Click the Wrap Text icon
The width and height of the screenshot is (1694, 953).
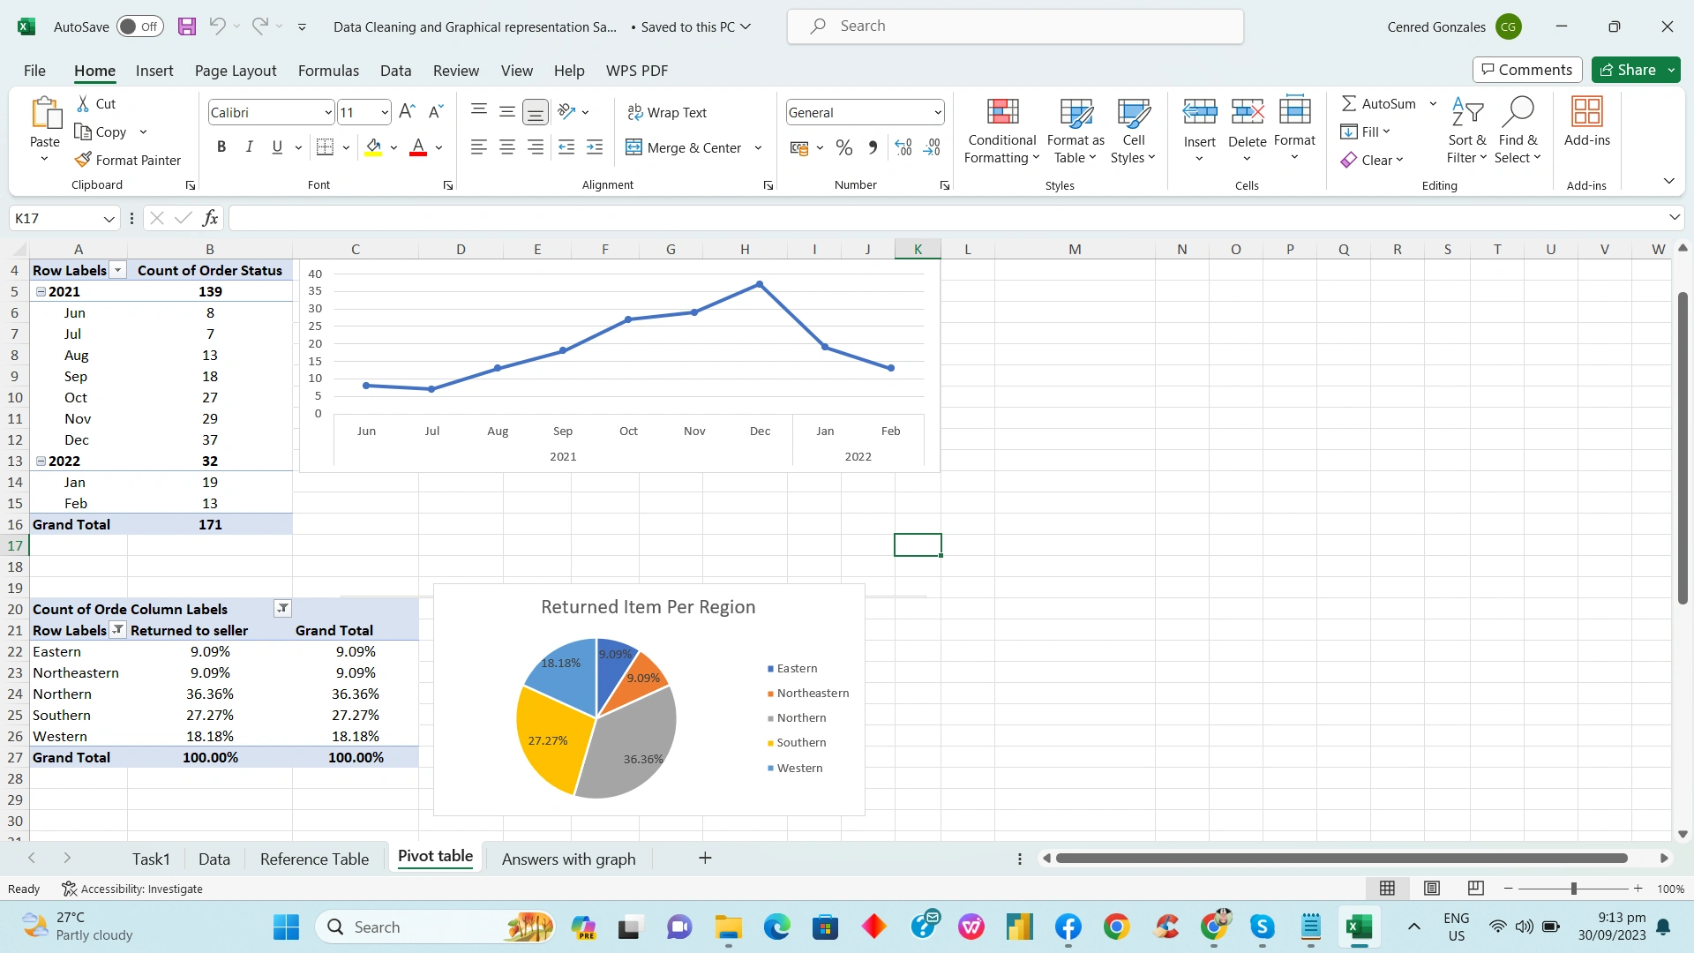coord(634,112)
